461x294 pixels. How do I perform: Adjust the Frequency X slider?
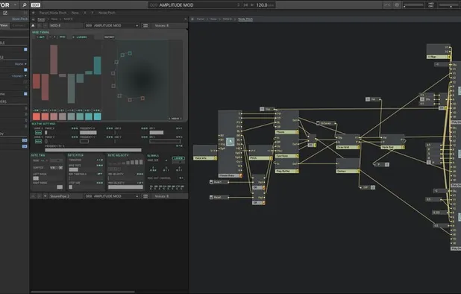(88, 133)
